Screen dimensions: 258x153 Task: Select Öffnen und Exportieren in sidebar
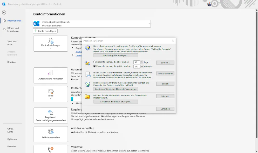pos(13,30)
